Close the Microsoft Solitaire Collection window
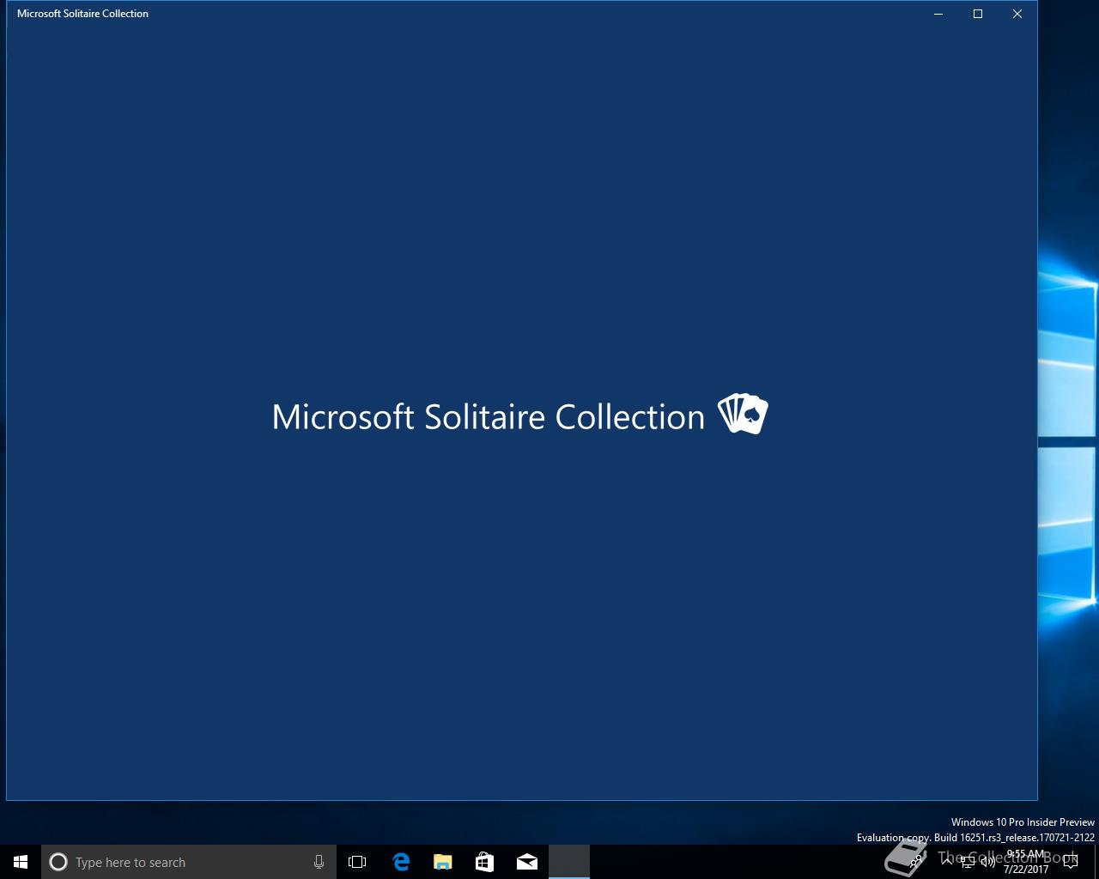Screen dimensions: 1099x879 point(1017,14)
